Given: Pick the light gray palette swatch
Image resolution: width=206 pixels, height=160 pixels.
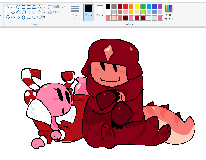Looking at the screenshot, I should [x=114, y=12].
